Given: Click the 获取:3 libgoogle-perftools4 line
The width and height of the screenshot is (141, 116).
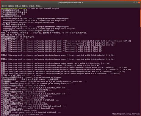Looking at the screenshot, I should (x=58, y=45).
